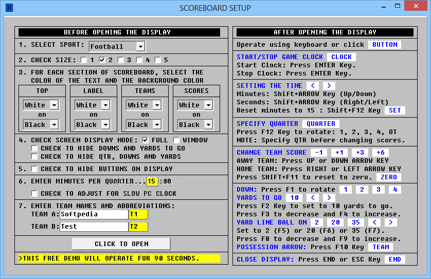Click right arrow next to Yards To Go
The width and height of the screenshot is (431, 279).
click(329, 198)
